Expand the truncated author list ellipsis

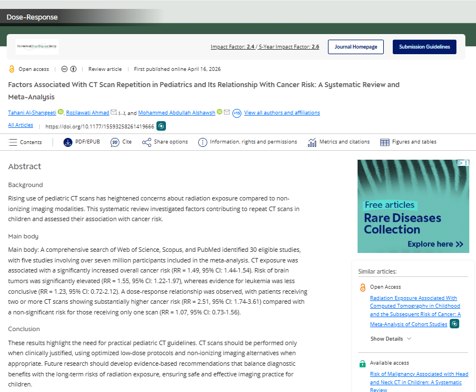click(121, 112)
